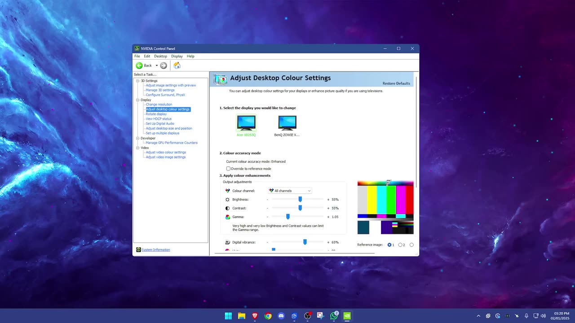Open the Desktop menu

pyautogui.click(x=160, y=56)
